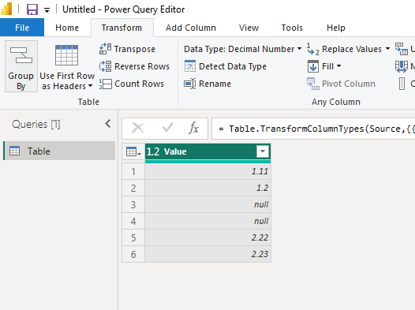Select the cell with value 2.22
This screenshot has width=415, height=310.
click(x=207, y=237)
